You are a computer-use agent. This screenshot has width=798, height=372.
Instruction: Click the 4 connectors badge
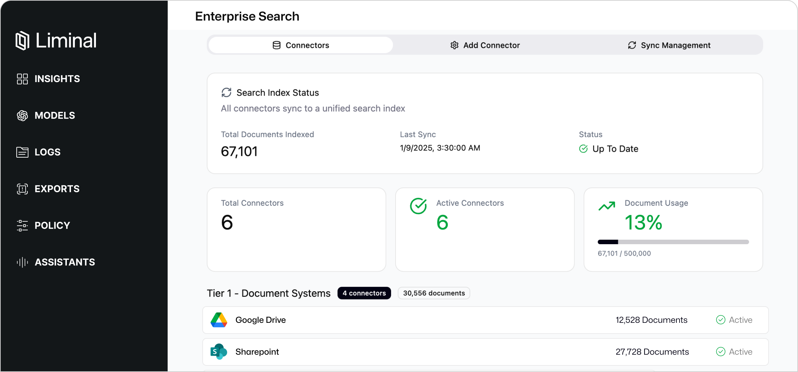coord(364,293)
